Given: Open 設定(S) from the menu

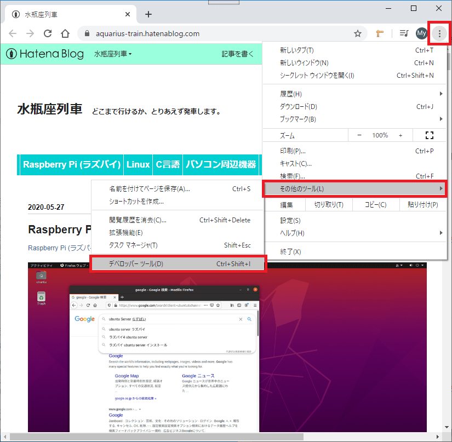Looking at the screenshot, I should (355, 220).
